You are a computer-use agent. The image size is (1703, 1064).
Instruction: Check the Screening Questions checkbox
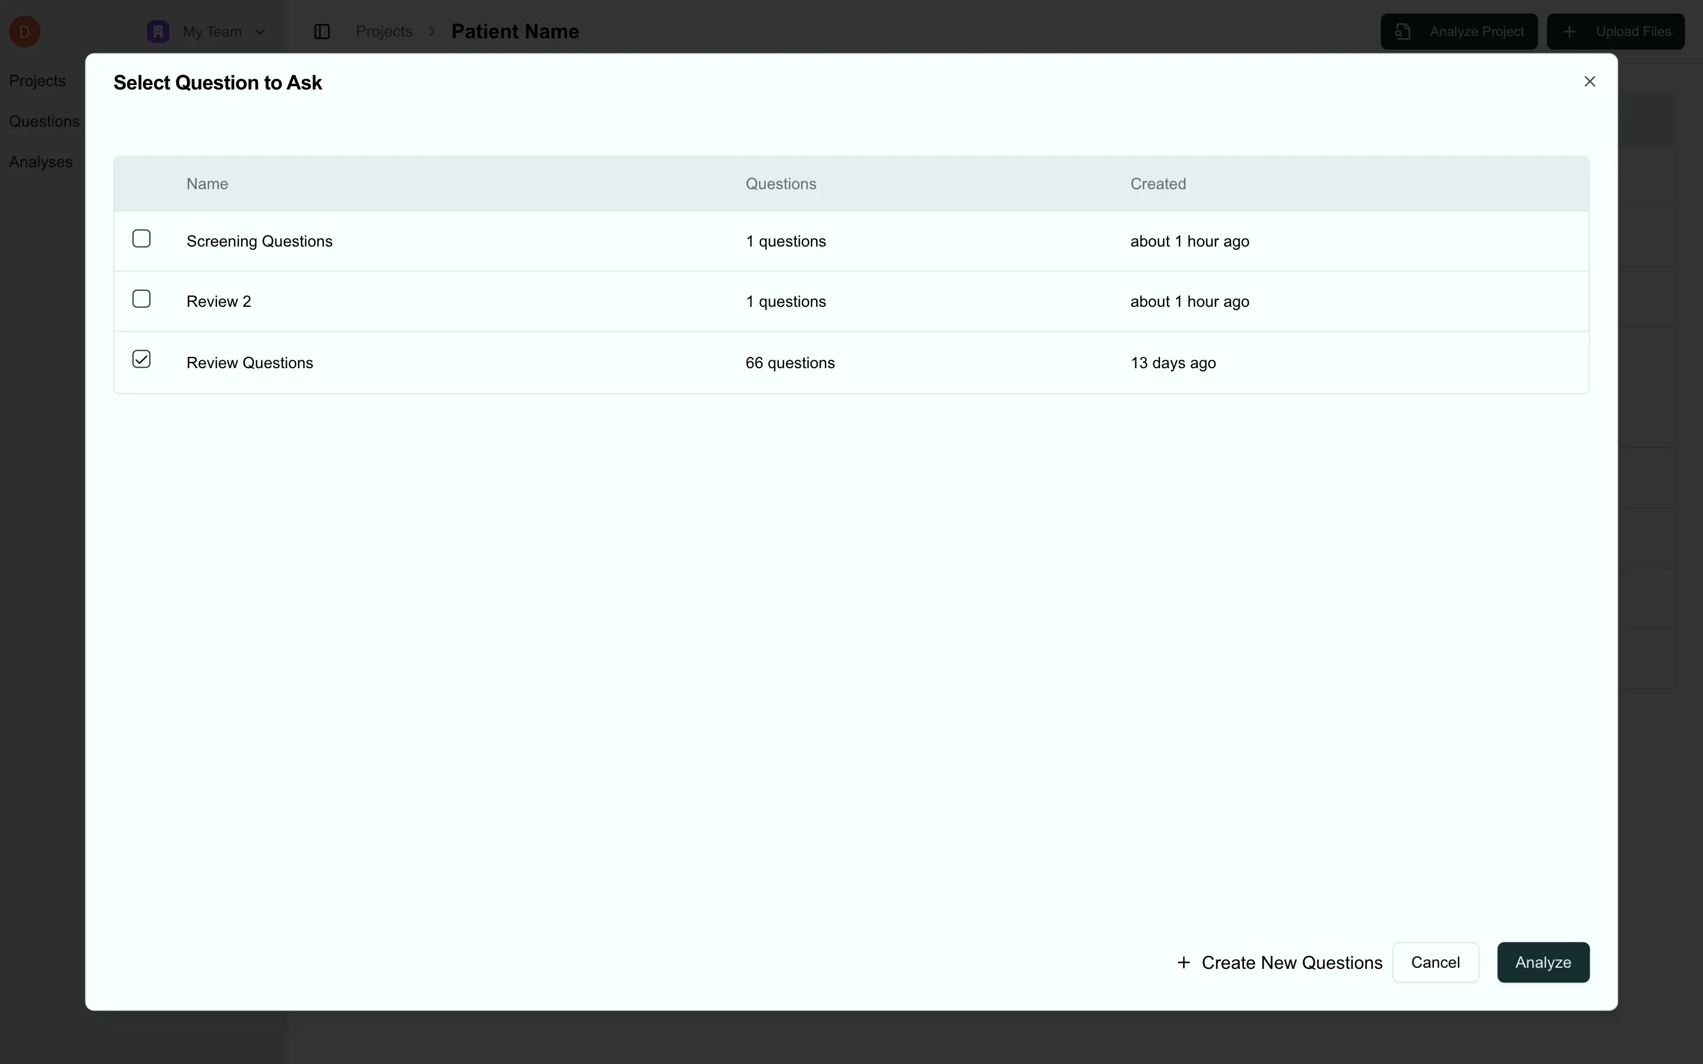(x=141, y=239)
